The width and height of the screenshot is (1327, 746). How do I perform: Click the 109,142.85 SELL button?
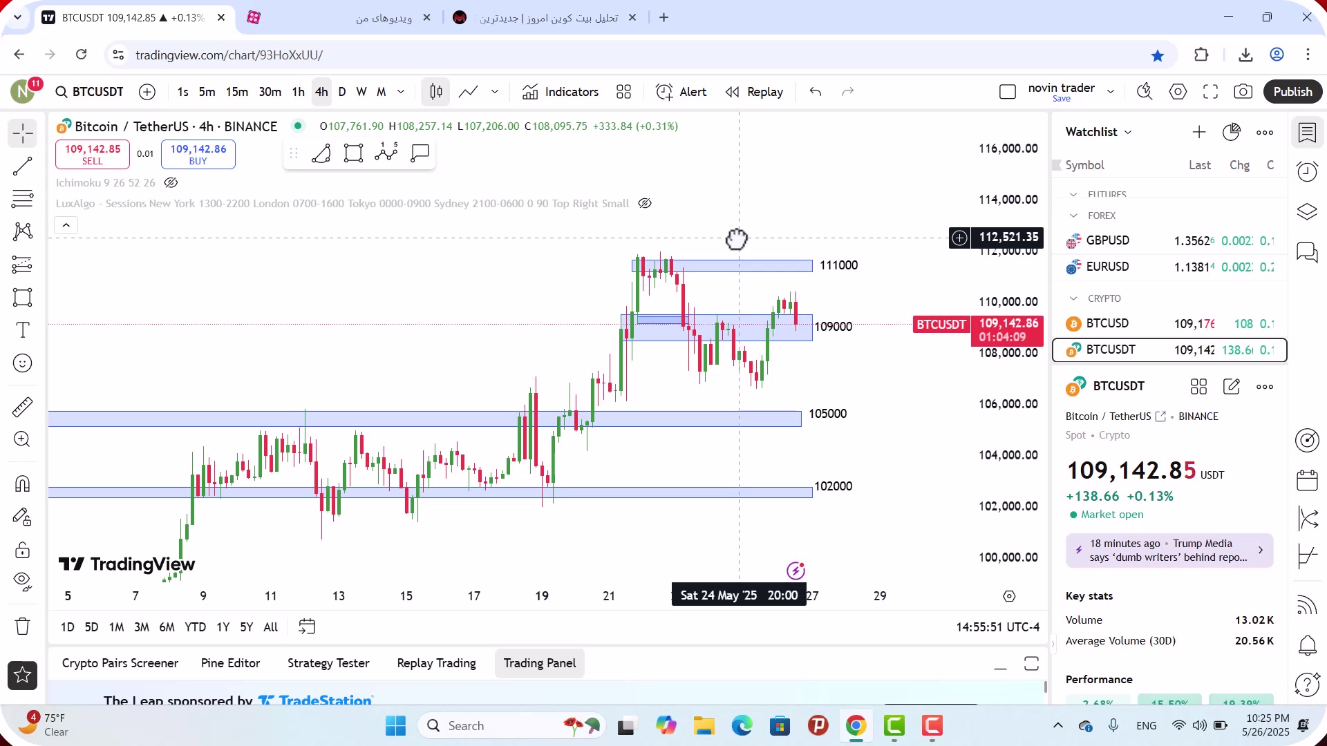tap(93, 154)
